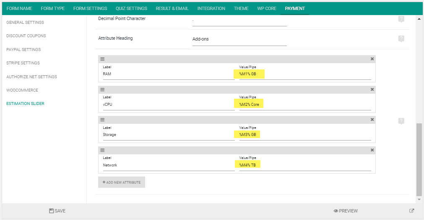Open help for Decimal Point Character
The width and height of the screenshot is (424, 220).
pos(401,19)
